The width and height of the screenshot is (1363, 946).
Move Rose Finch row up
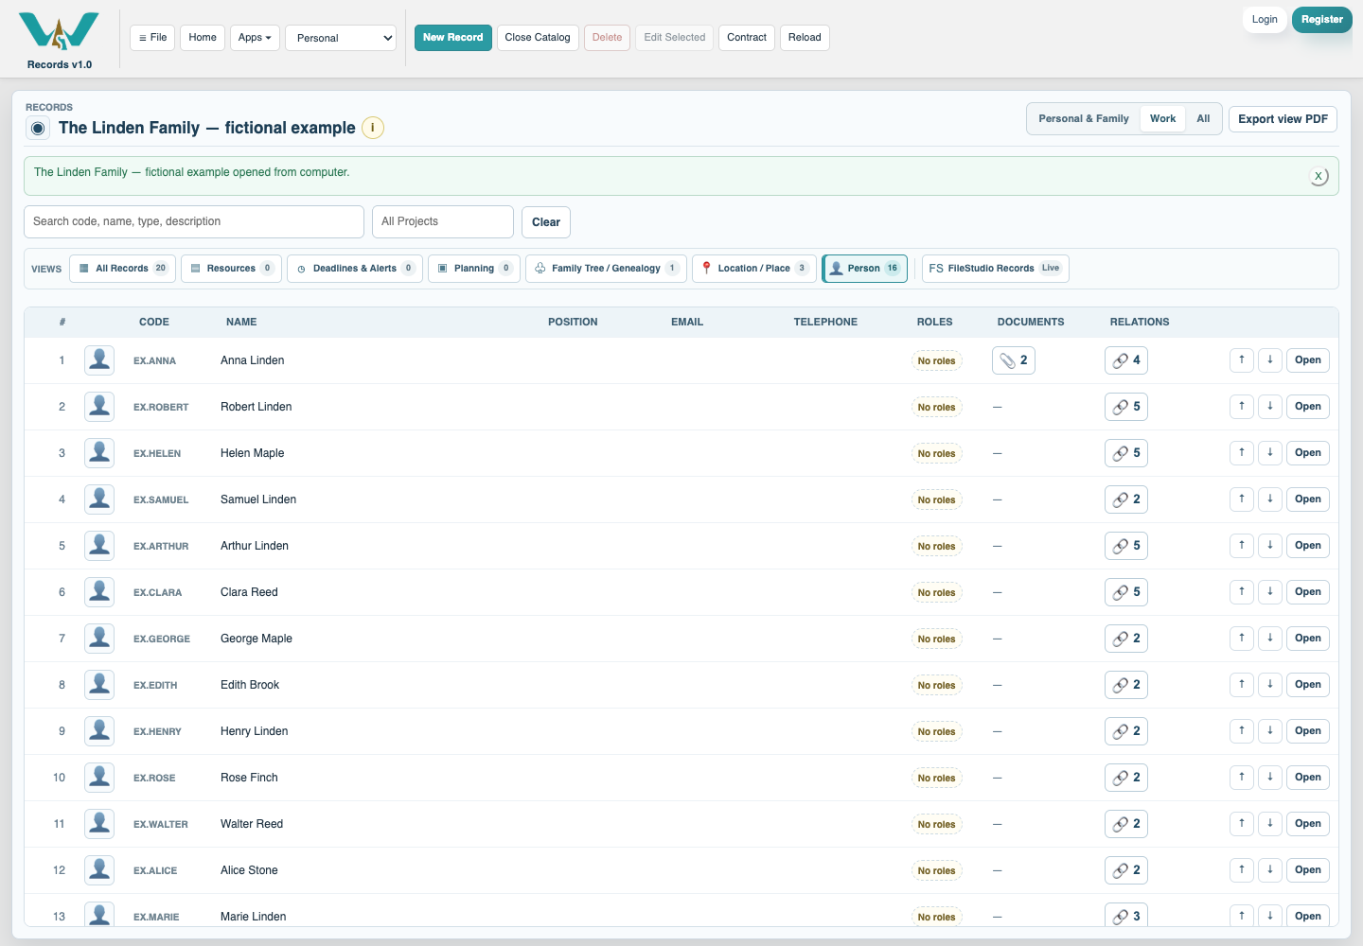pos(1242,778)
